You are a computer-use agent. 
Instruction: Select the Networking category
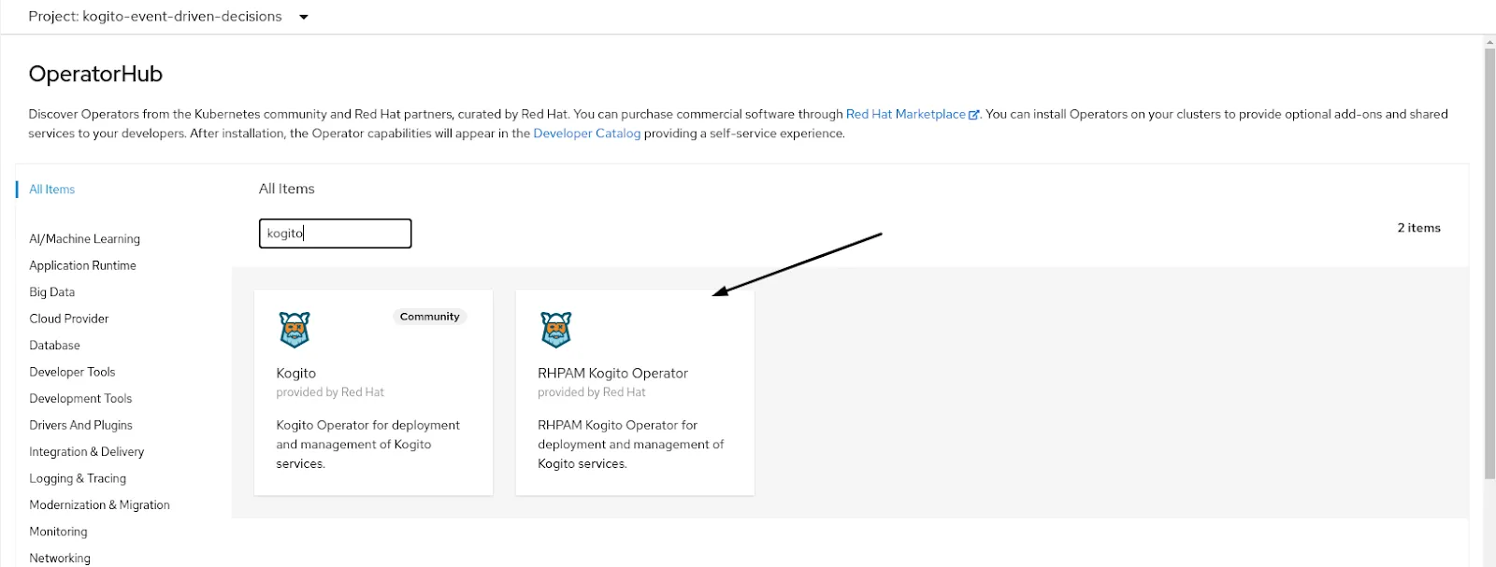click(60, 558)
